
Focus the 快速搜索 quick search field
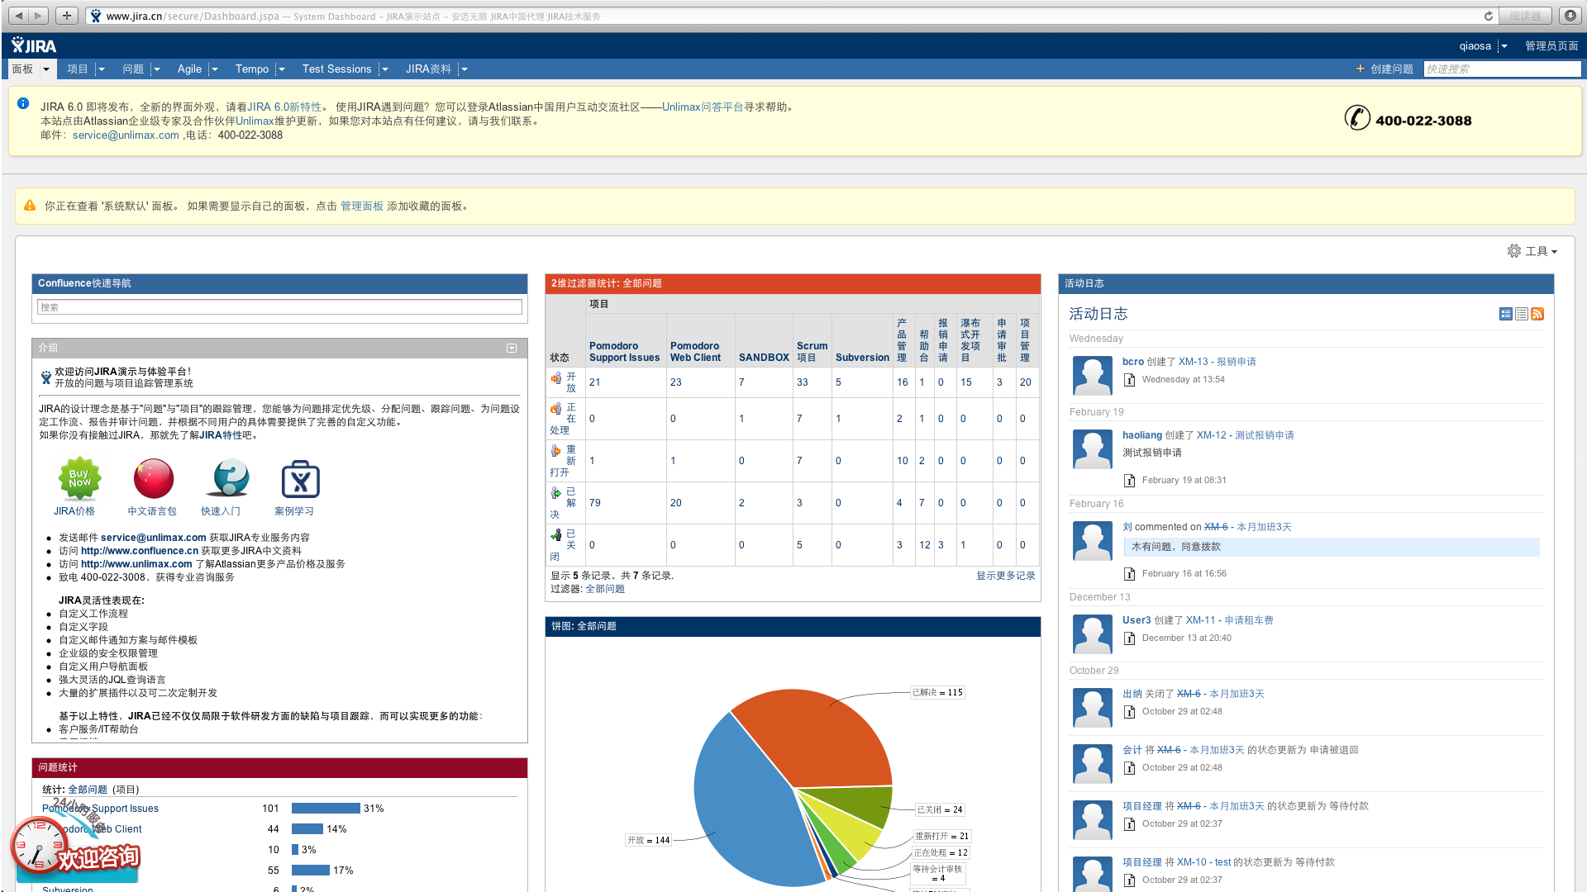tap(1502, 69)
